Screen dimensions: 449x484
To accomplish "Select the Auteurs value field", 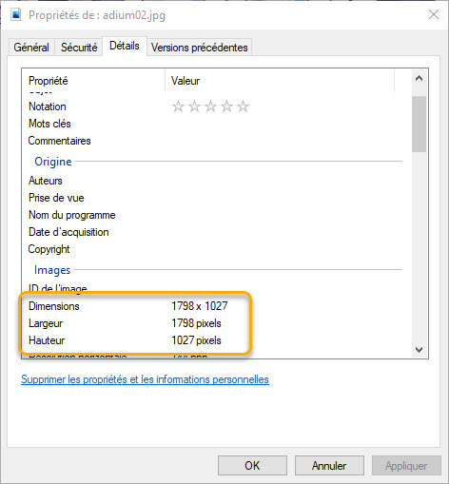I will click(x=283, y=181).
